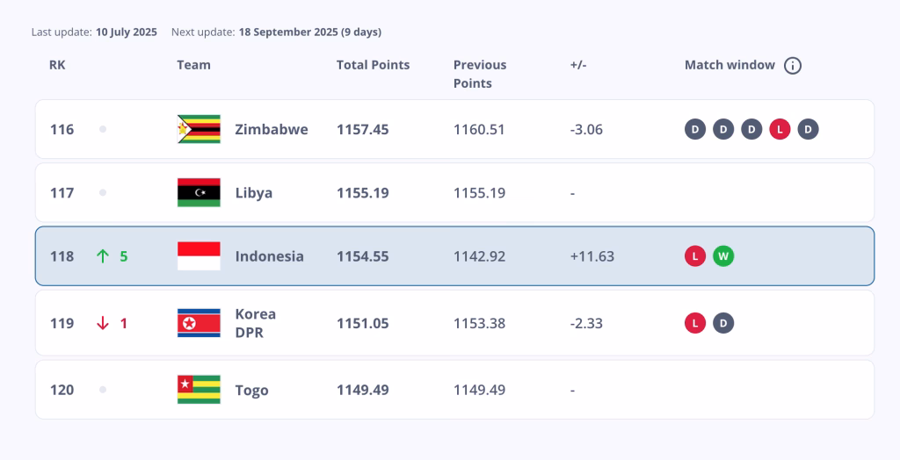Click the Match window info icon
Screen dimensions: 900x460
[793, 66]
